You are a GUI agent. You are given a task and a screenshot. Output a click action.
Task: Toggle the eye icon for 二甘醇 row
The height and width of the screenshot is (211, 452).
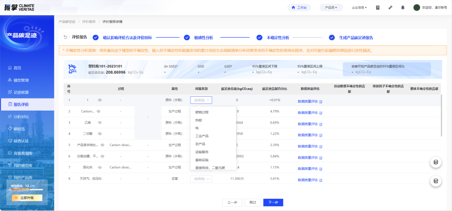100,134
